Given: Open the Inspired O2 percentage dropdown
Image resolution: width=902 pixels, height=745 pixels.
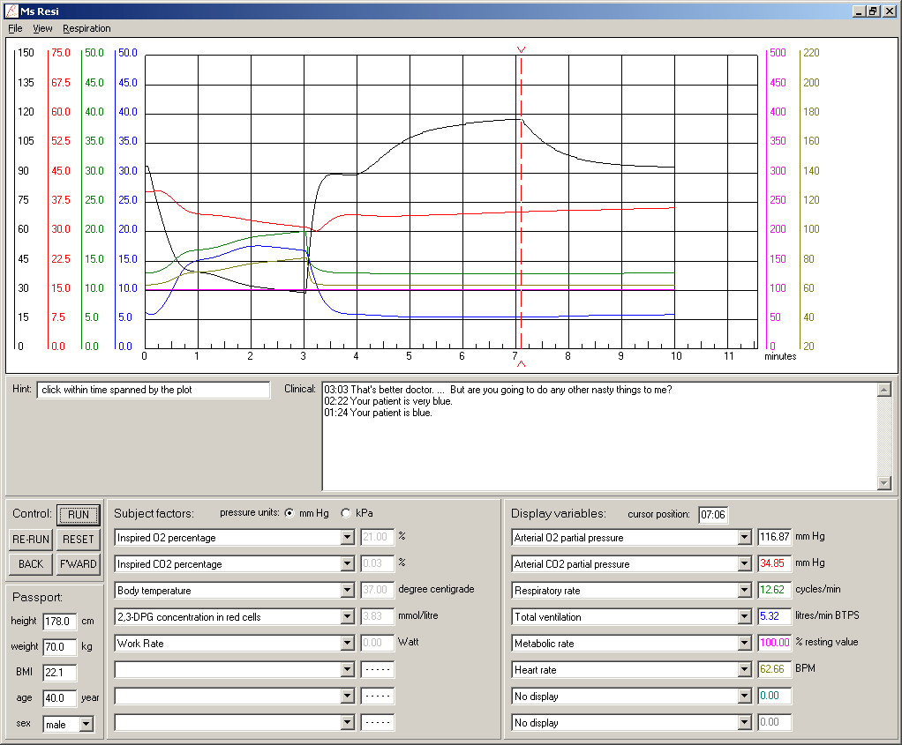Looking at the screenshot, I should [346, 538].
